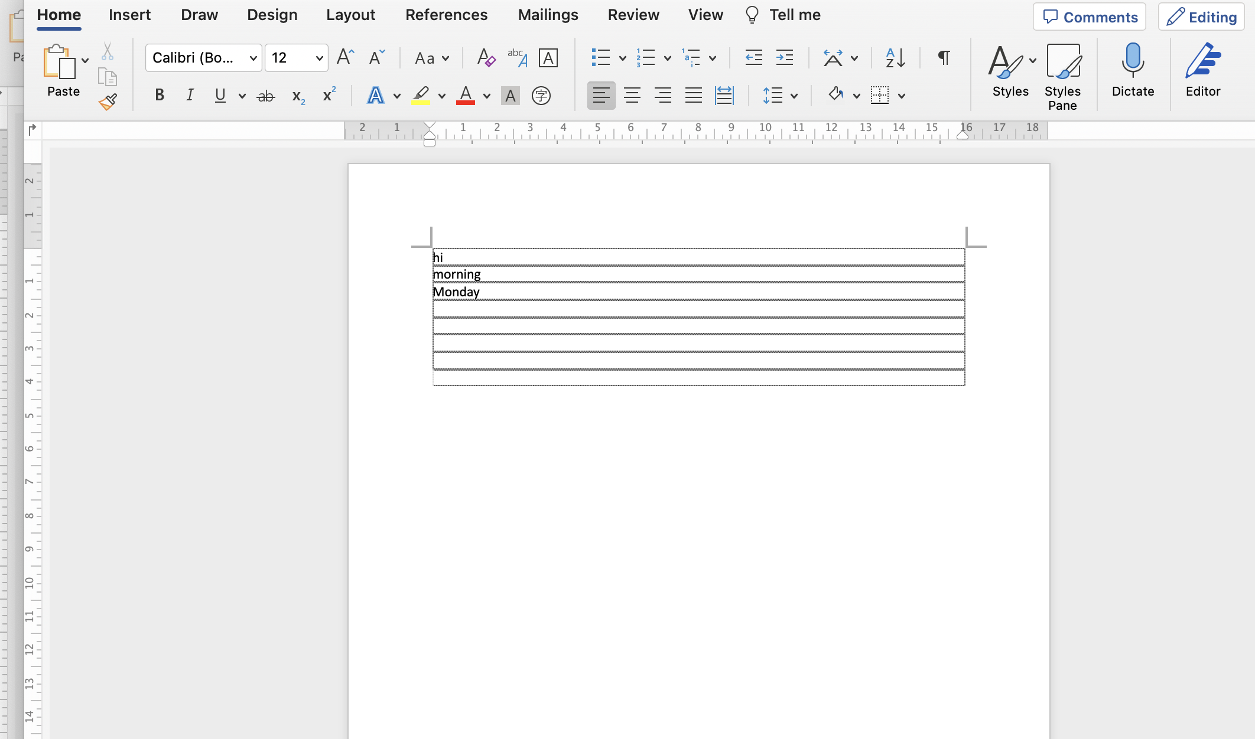Click the Sort A to Z icon

(x=895, y=58)
